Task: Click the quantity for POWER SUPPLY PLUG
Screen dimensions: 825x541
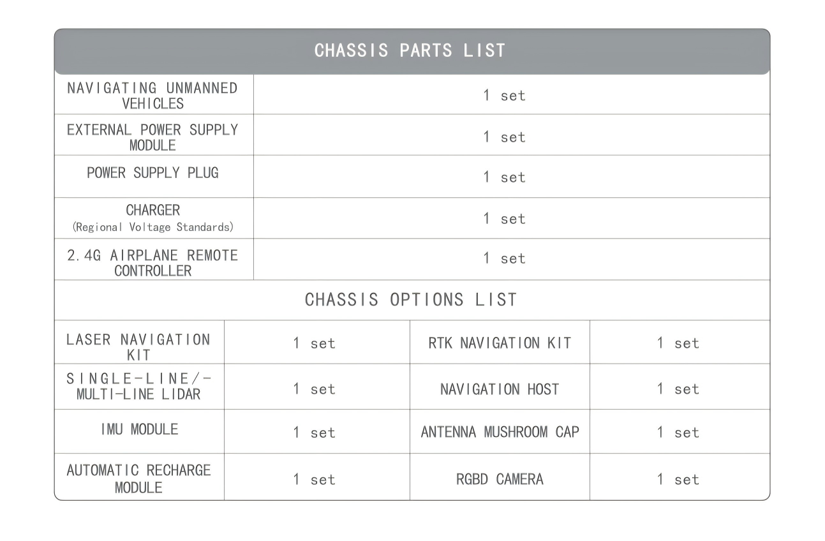Action: tap(504, 177)
